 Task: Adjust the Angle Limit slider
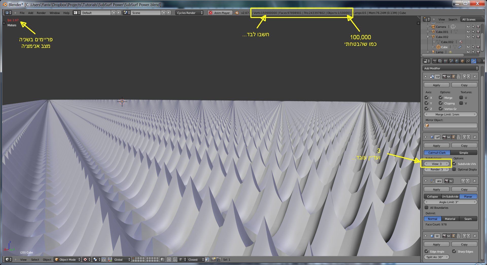450,202
